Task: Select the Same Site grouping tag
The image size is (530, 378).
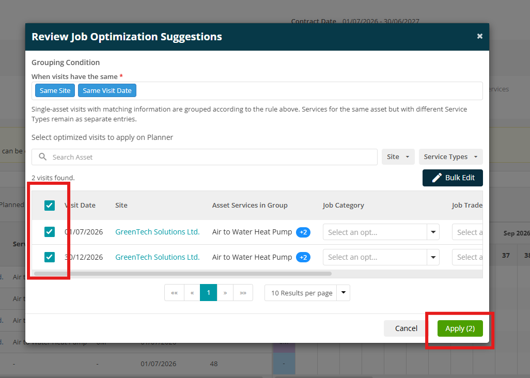Action: click(55, 90)
